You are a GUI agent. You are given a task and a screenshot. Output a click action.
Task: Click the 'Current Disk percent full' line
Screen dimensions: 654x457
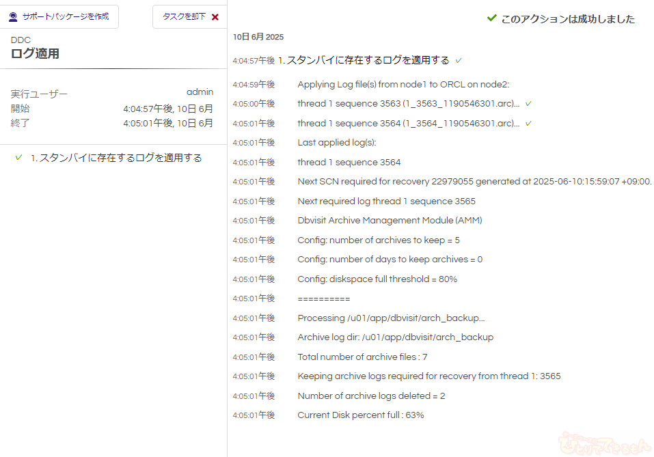361,415
